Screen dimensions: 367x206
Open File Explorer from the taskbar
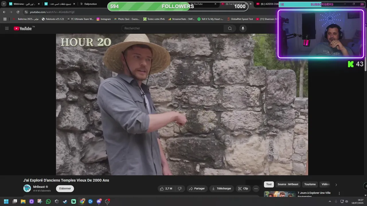coord(23,201)
